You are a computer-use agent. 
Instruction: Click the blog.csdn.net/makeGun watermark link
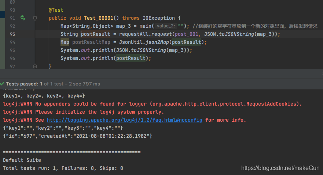(x=280, y=168)
